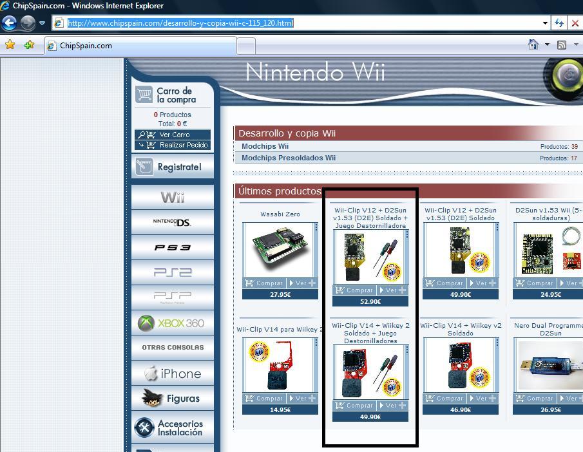Select the XBOX 360 category
This screenshot has height=452, width=583.
(x=173, y=323)
